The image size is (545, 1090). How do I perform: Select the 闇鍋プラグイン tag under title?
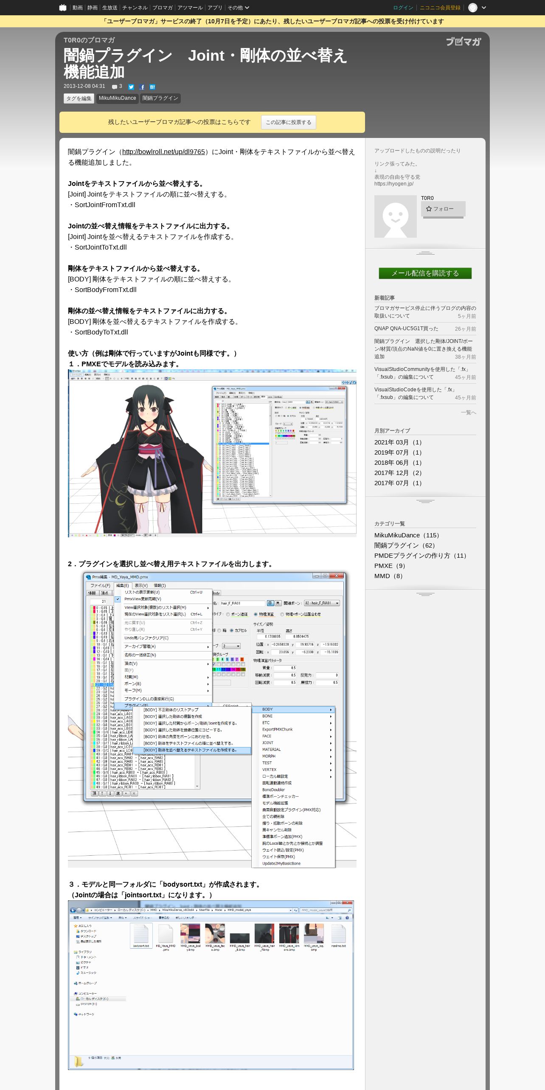[160, 98]
